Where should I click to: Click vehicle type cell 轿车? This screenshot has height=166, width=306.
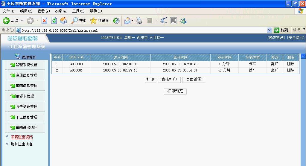pos(252,70)
